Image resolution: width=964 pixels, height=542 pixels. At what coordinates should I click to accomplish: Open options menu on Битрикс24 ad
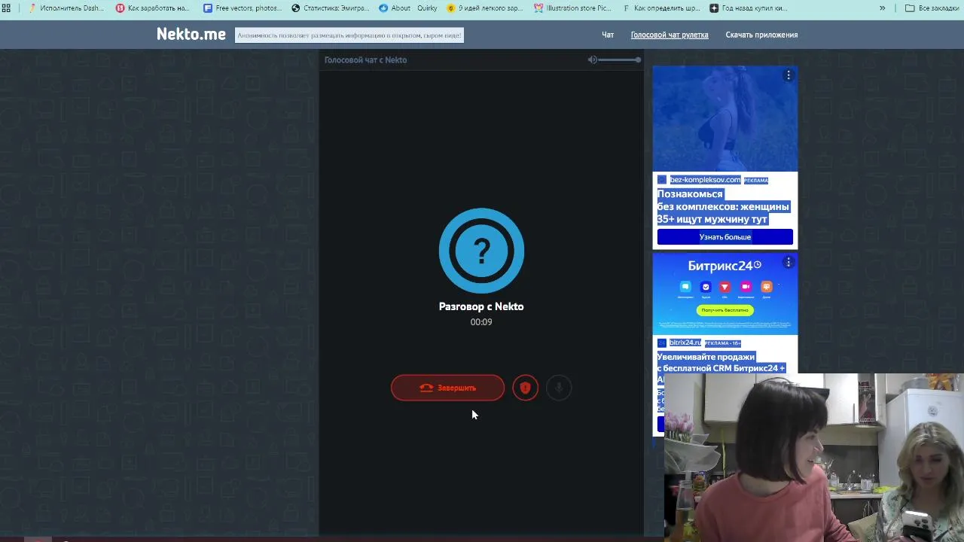[789, 262]
